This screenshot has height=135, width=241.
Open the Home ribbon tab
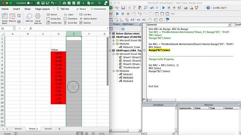5,9
